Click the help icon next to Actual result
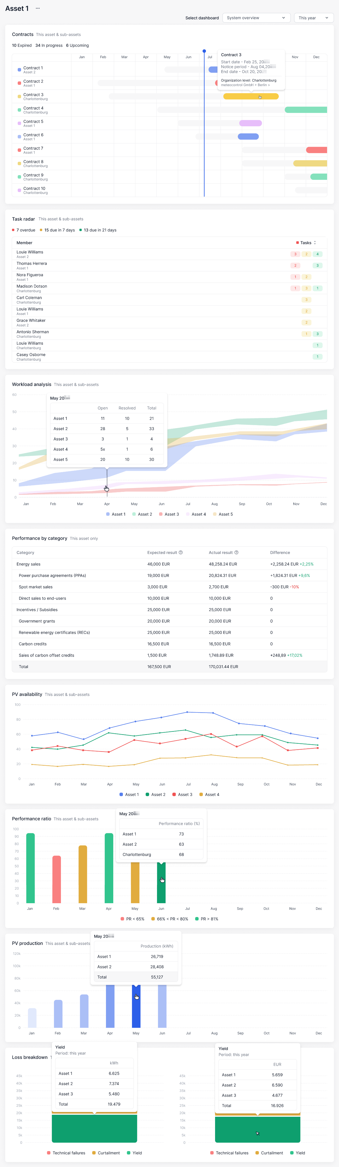Screen dimensions: 339x1167 click(236, 552)
